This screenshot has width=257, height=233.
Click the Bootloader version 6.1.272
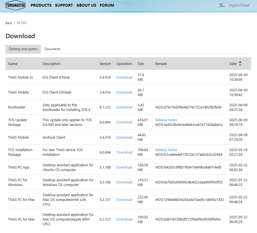(x=105, y=107)
